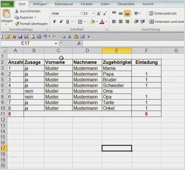
Task: Toggle bottom vertical alignment
Action: point(127,13)
